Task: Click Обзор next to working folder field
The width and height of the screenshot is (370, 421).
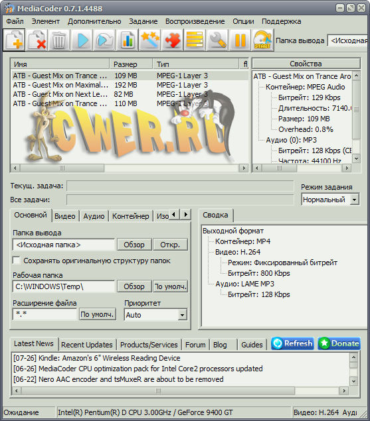Action: tap(134, 286)
